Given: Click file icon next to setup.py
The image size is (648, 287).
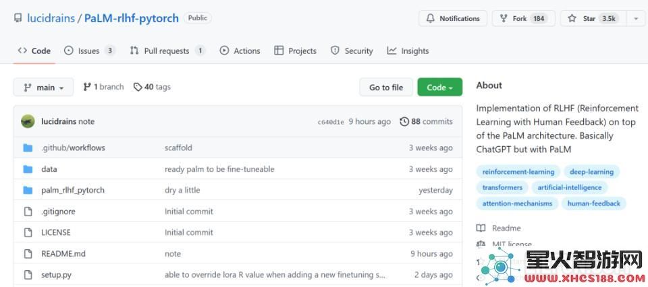Looking at the screenshot, I should pyautogui.click(x=28, y=275).
